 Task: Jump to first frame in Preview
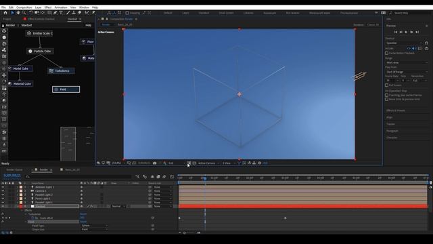pos(395,32)
